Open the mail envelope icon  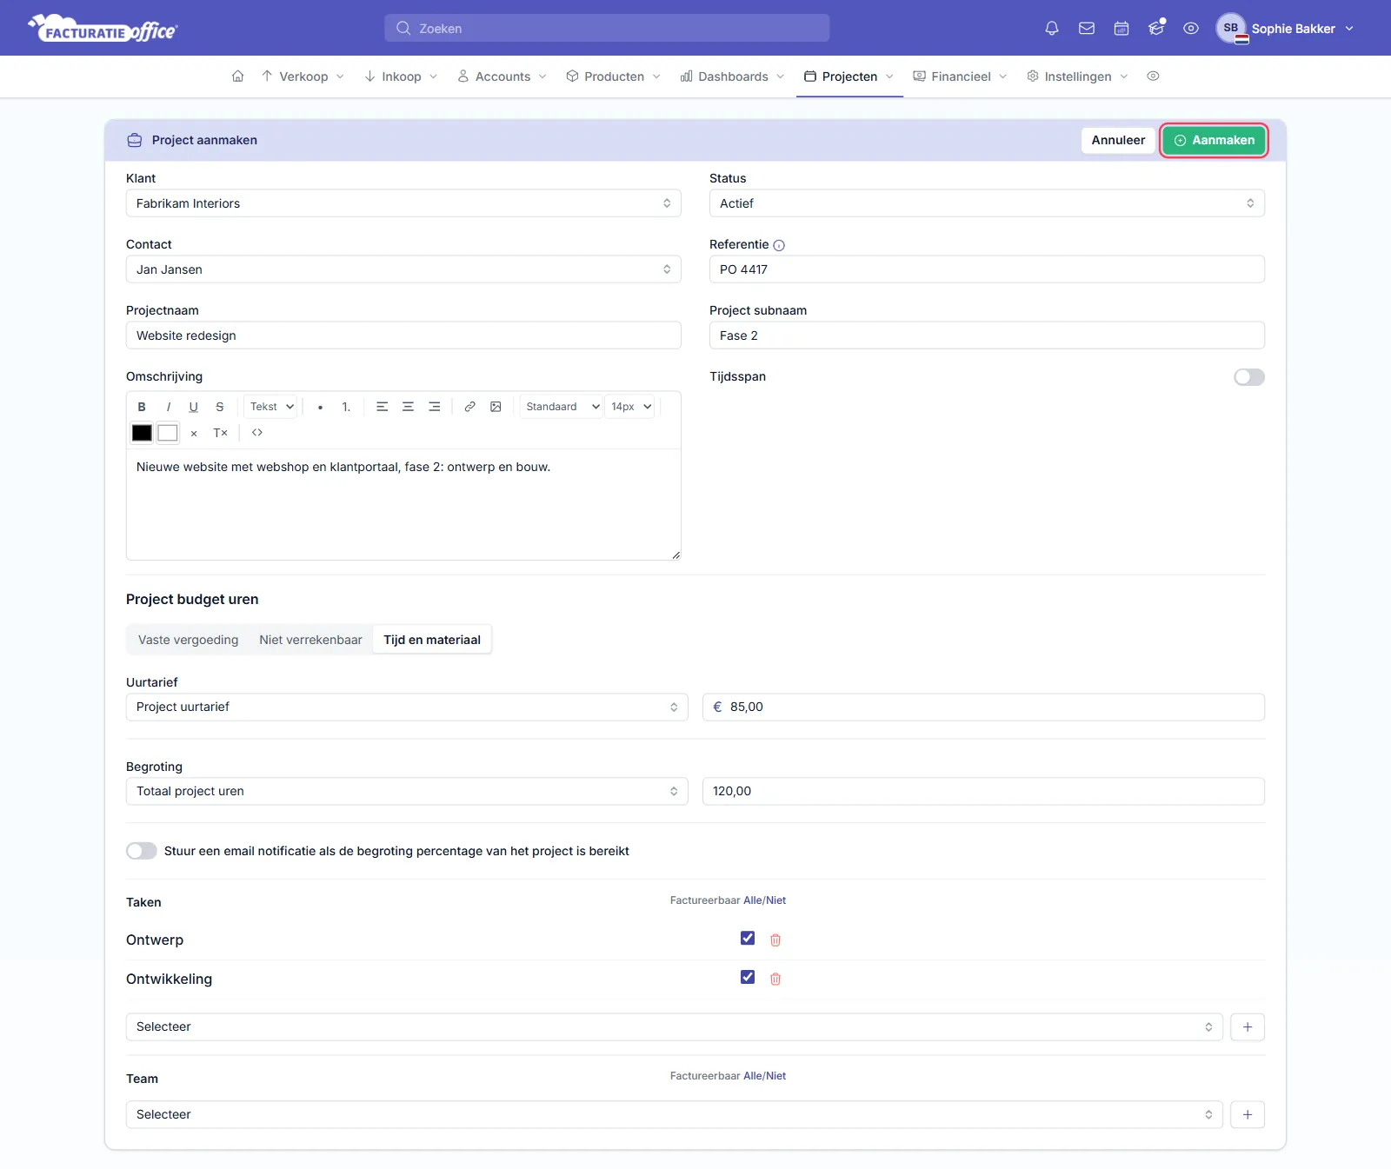point(1087,28)
